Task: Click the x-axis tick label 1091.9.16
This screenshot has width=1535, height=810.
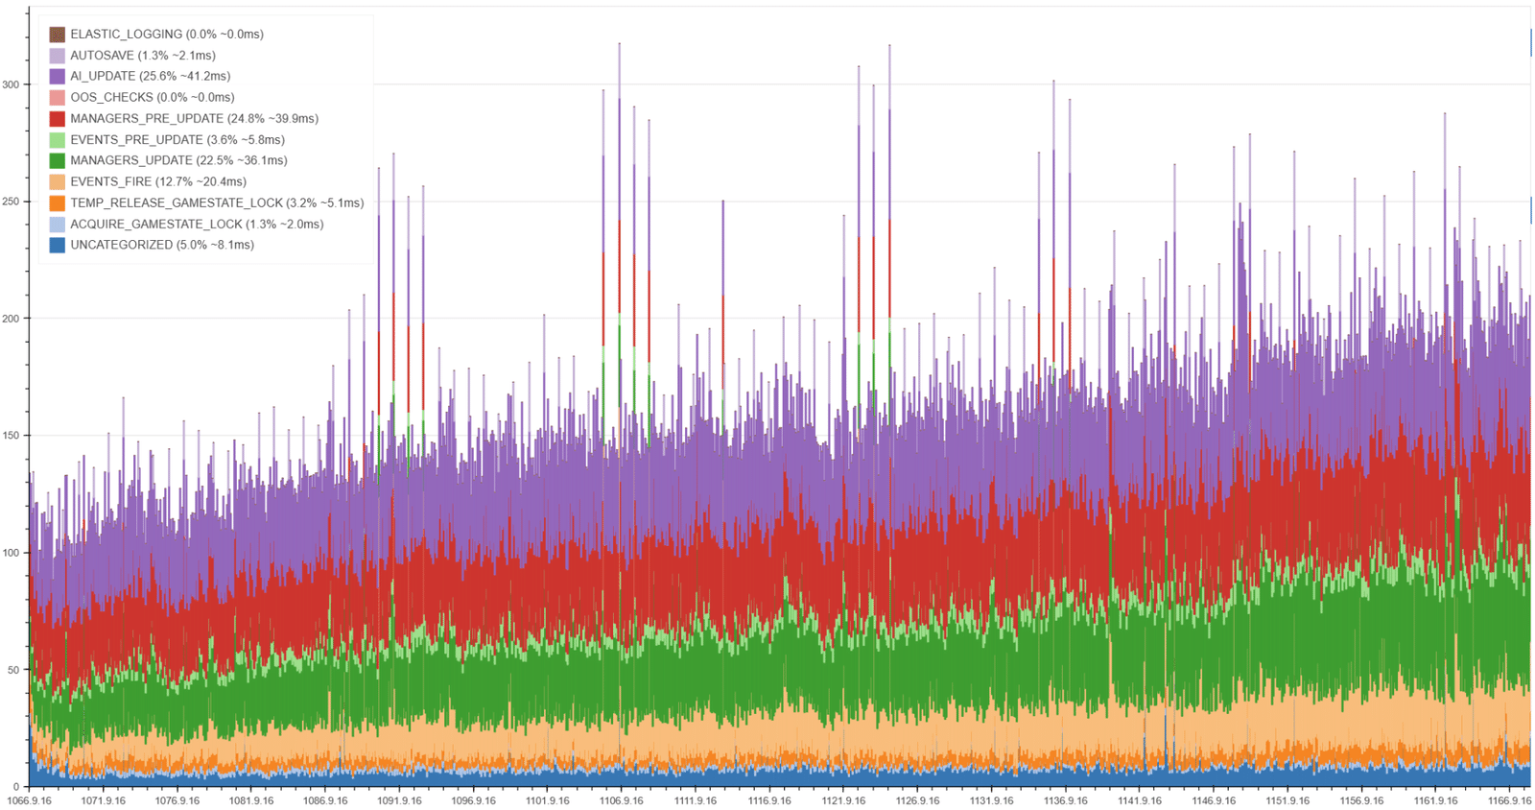Action: (400, 801)
